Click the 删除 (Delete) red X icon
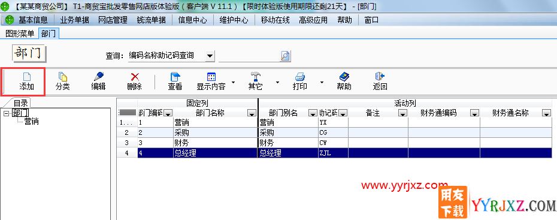The image size is (557, 220). tap(135, 76)
